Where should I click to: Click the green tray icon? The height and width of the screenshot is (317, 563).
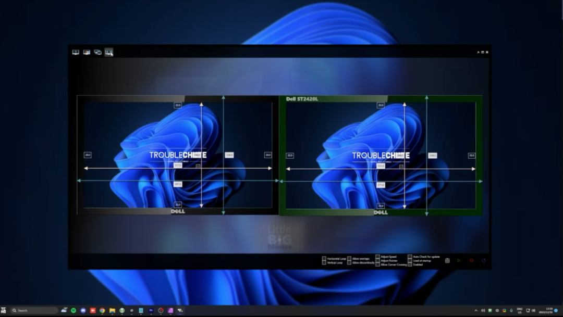(490, 311)
